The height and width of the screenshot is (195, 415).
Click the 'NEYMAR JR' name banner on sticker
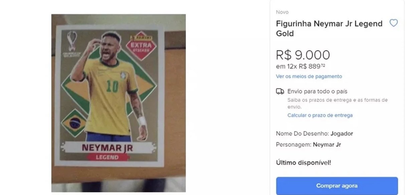[107, 148]
